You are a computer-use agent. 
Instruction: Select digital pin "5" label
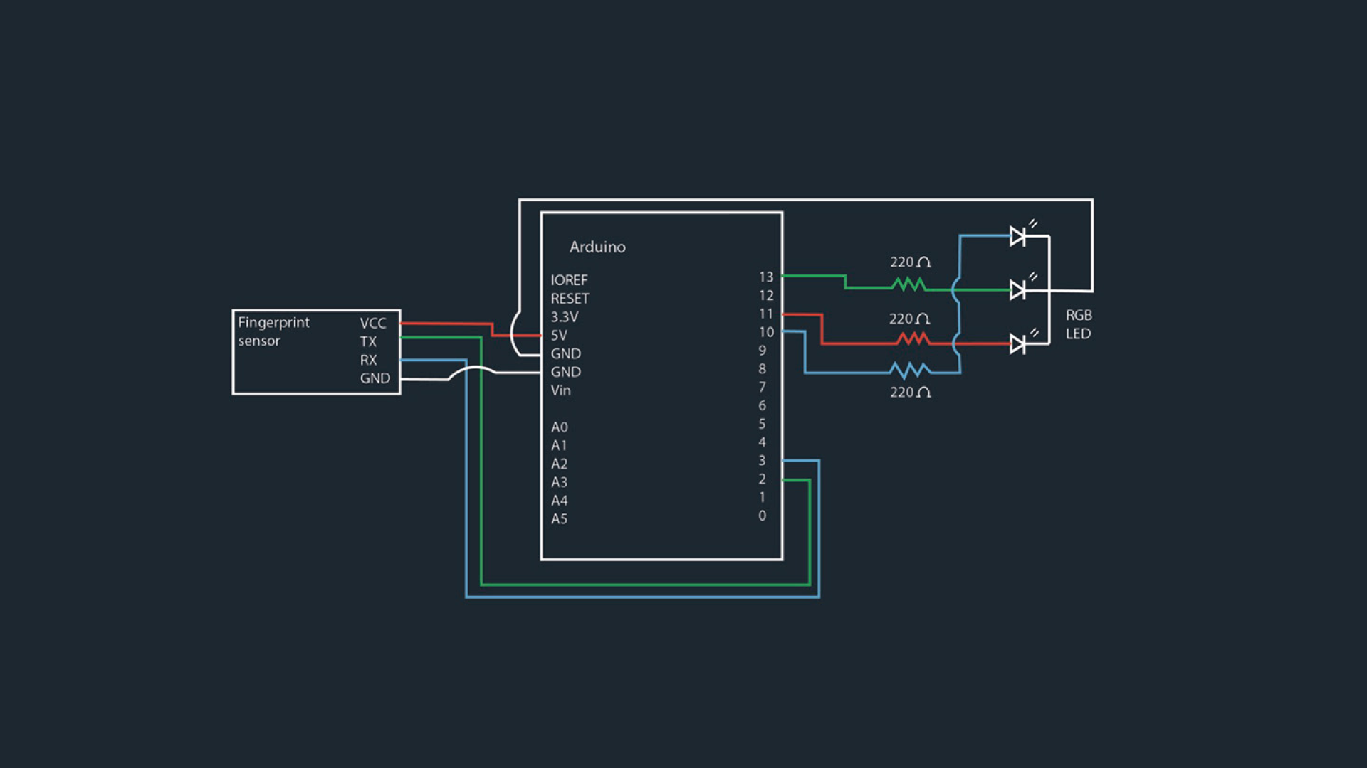point(762,424)
